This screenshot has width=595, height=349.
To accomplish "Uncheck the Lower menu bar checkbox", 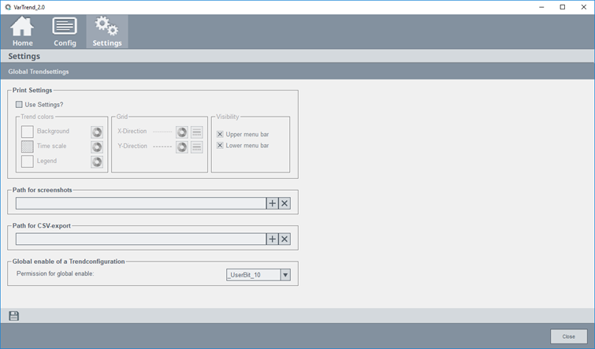I will tap(220, 145).
